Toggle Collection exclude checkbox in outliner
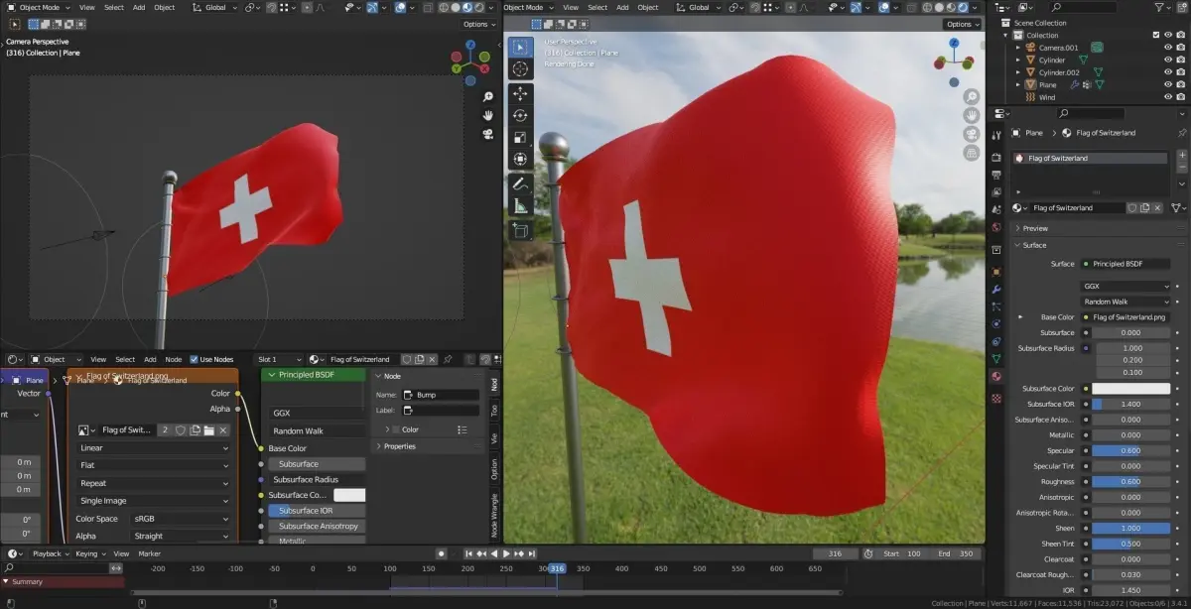 (1155, 35)
